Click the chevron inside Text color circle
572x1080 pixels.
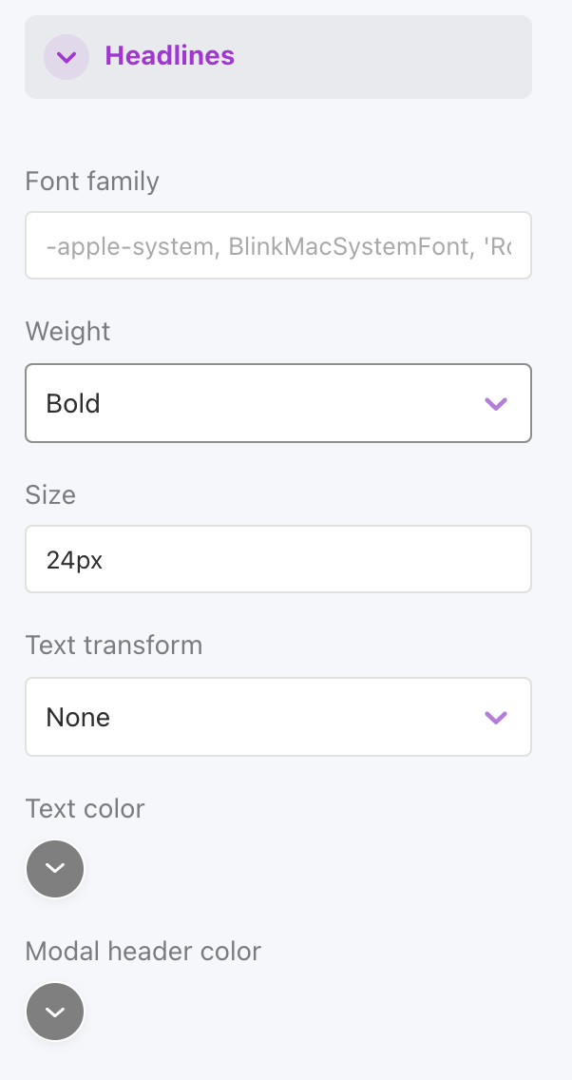click(x=55, y=869)
